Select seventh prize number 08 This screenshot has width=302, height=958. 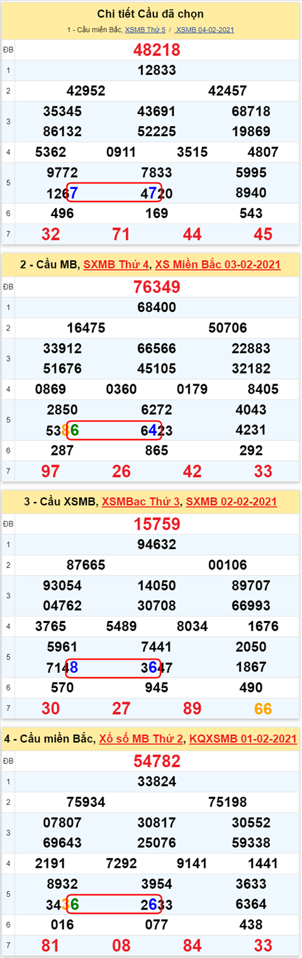pyautogui.click(x=121, y=945)
